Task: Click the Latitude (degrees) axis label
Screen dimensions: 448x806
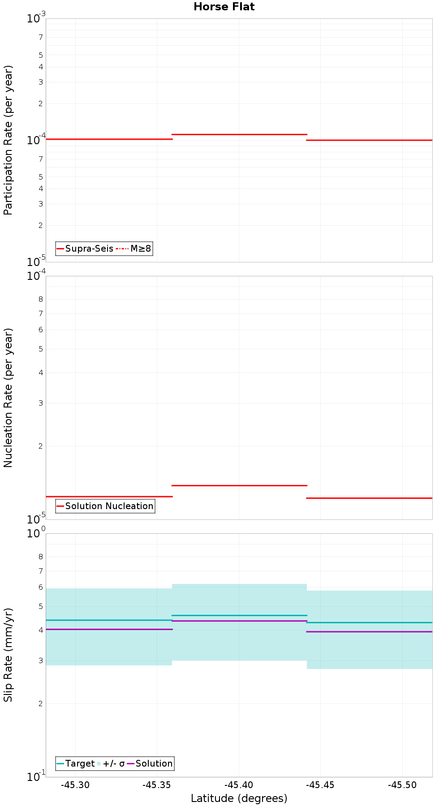Action: (x=239, y=798)
